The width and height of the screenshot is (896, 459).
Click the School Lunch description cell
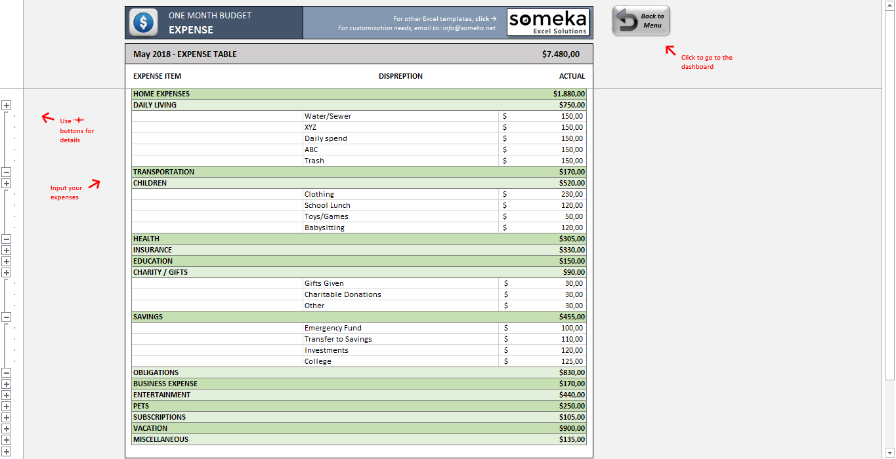pyautogui.click(x=400, y=205)
